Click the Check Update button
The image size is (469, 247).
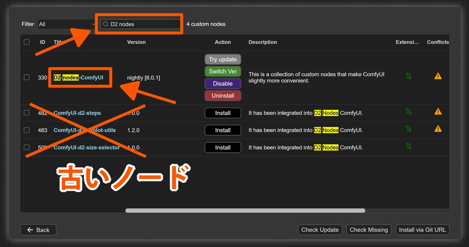tap(320, 230)
